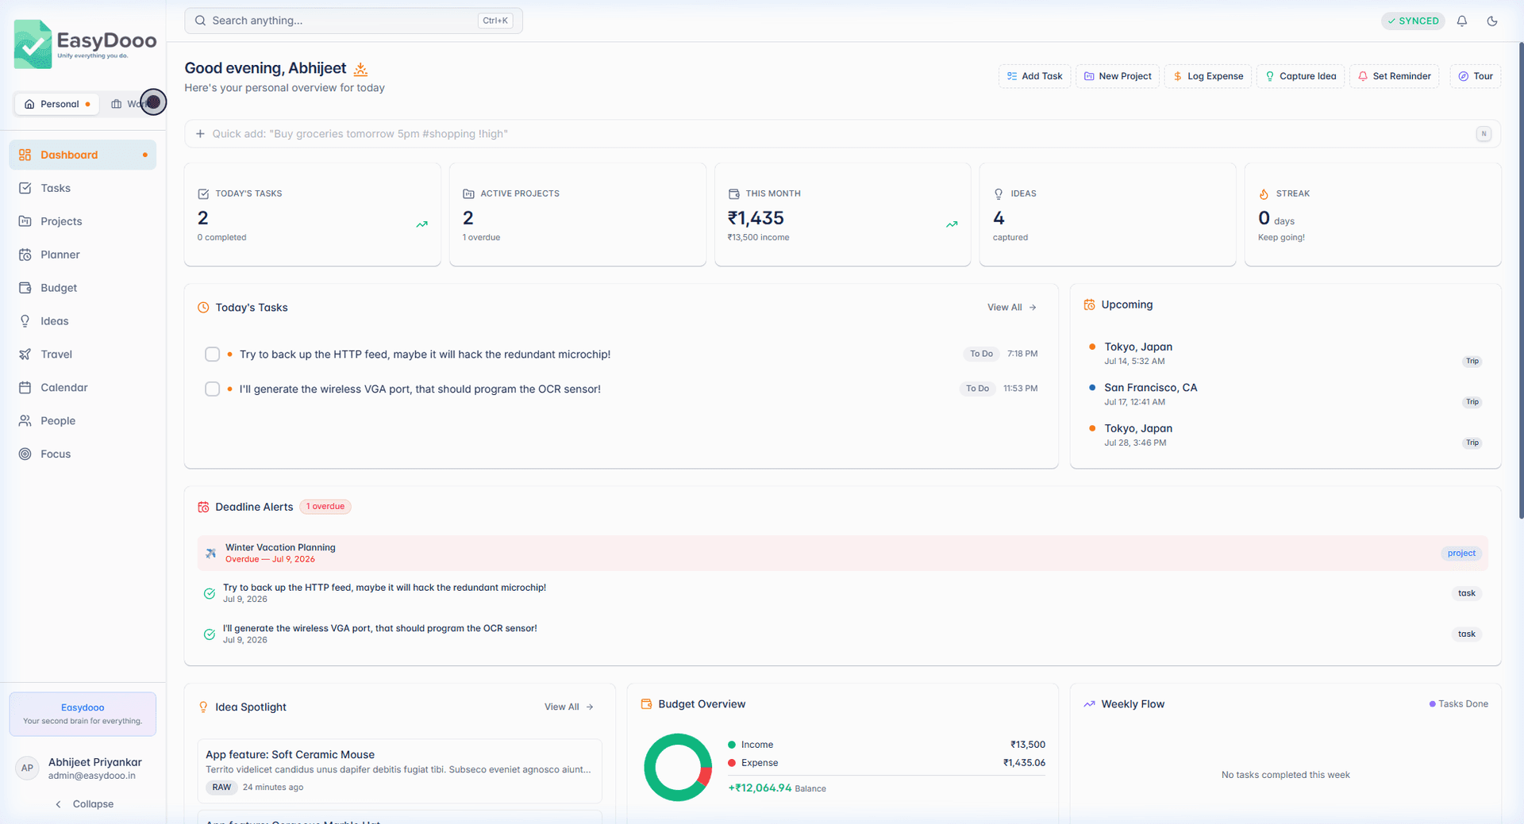This screenshot has width=1524, height=824.
Task: Switch to Personal workspace tab
Action: 57,104
